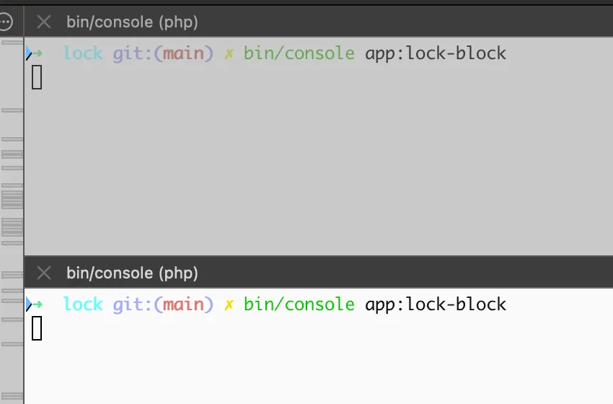Close the lower bin/console terminal pane

tap(44, 273)
